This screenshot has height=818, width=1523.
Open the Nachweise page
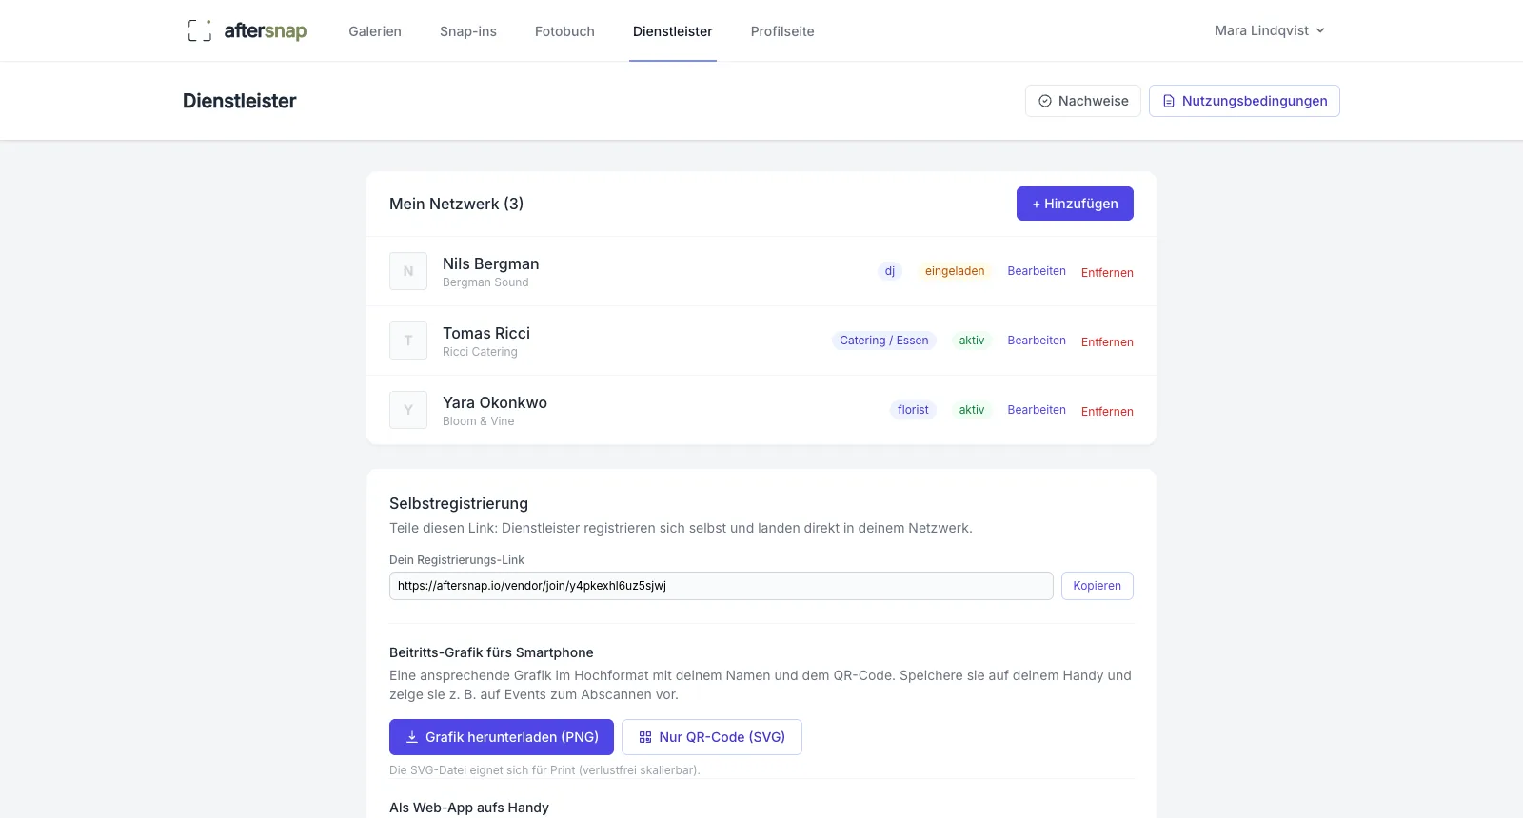pyautogui.click(x=1083, y=101)
